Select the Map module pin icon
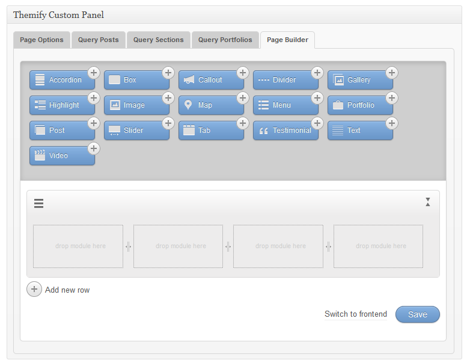 tap(189, 105)
